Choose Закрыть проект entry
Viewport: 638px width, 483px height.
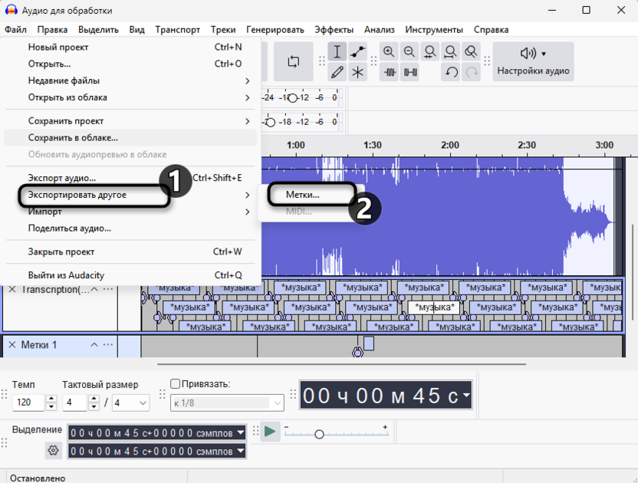point(130,251)
